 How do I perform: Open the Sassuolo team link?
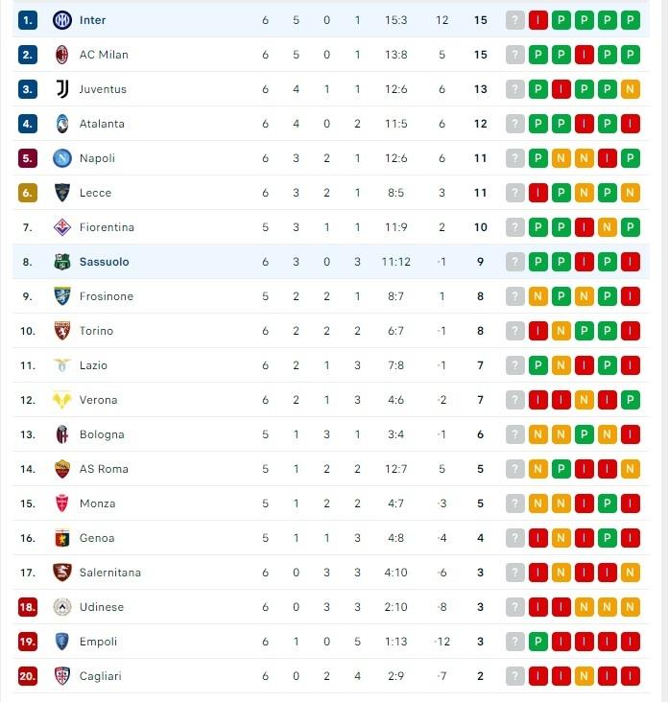click(104, 262)
